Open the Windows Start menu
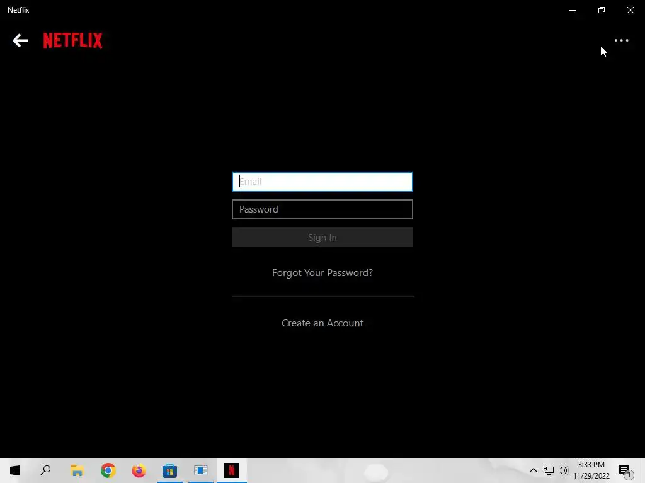 click(x=15, y=470)
